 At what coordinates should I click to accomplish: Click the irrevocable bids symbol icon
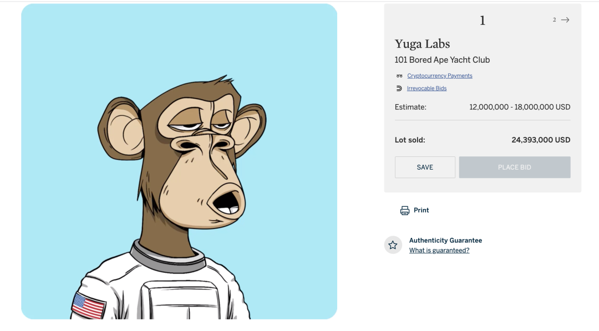[399, 88]
